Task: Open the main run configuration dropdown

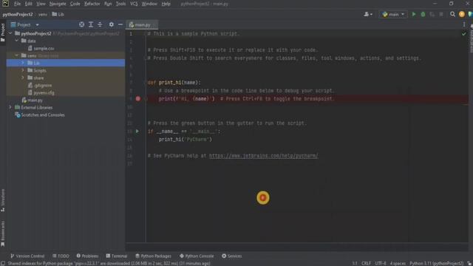Action: click(393, 14)
